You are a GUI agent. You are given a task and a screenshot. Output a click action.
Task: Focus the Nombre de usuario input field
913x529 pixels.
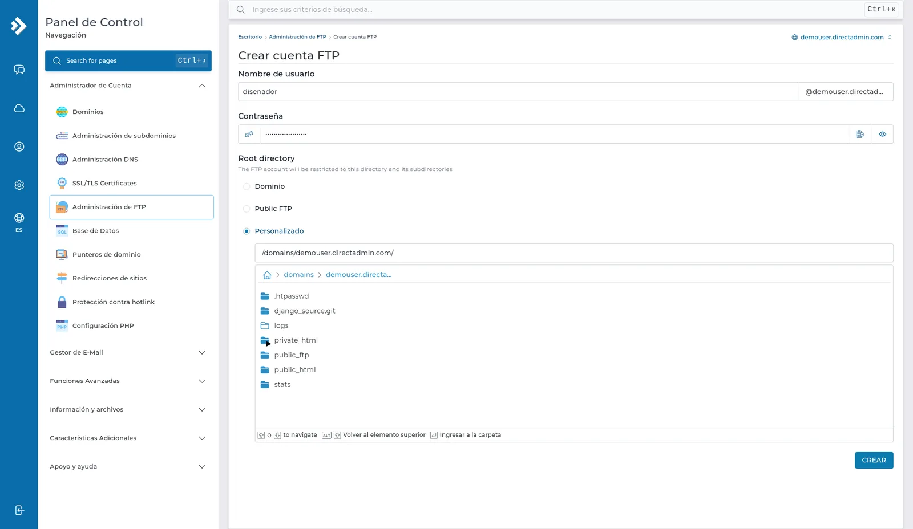[x=518, y=92]
